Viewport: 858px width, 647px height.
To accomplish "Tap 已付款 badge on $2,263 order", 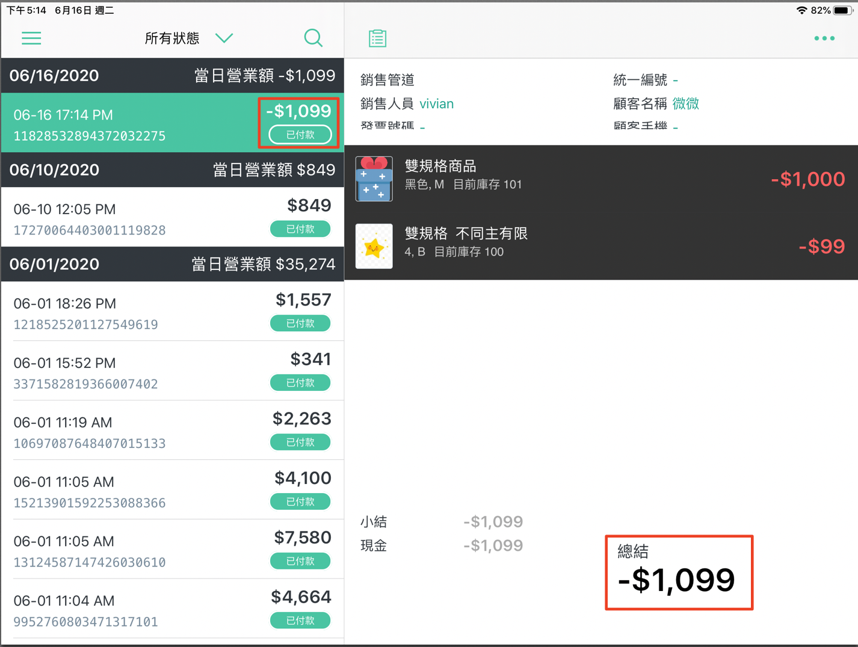I will [x=300, y=443].
